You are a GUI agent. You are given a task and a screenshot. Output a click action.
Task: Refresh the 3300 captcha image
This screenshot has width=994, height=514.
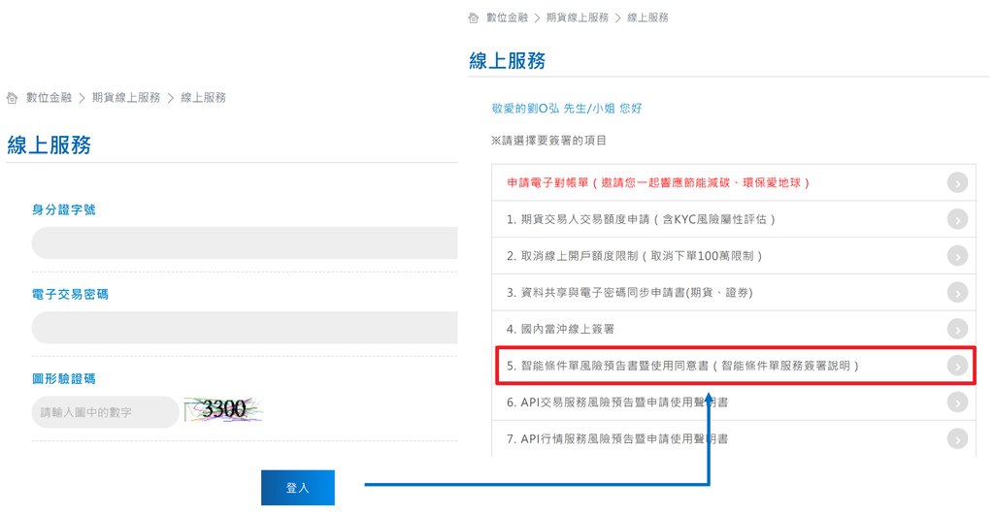[x=223, y=409]
